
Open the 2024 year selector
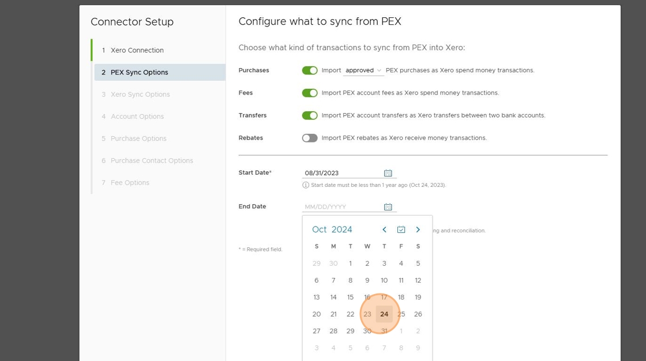342,230
